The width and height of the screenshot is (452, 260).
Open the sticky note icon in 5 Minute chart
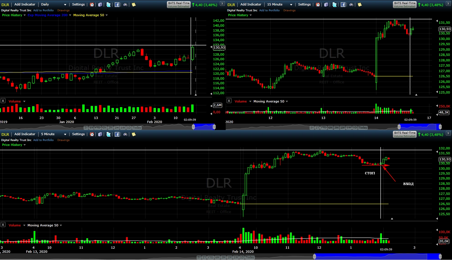[134, 134]
